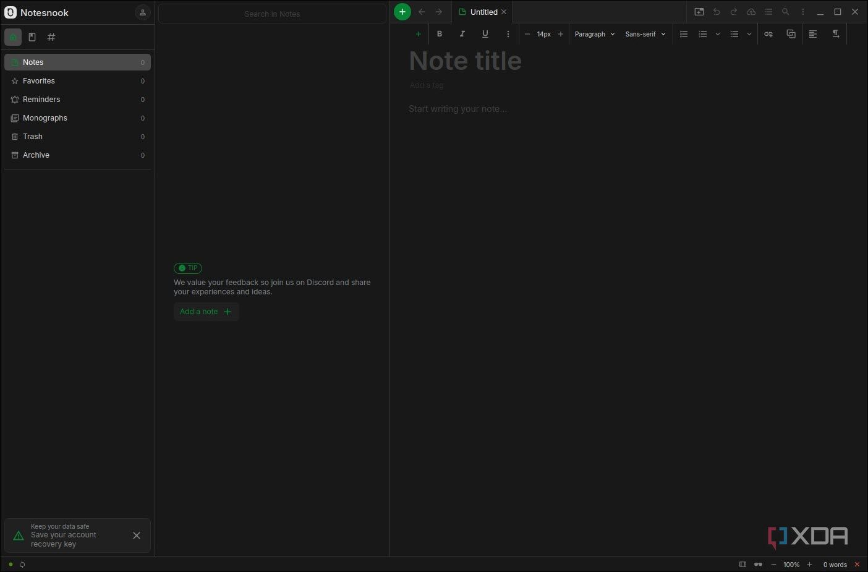
Task: Go to Monographs in the sidebar
Action: tap(77, 118)
